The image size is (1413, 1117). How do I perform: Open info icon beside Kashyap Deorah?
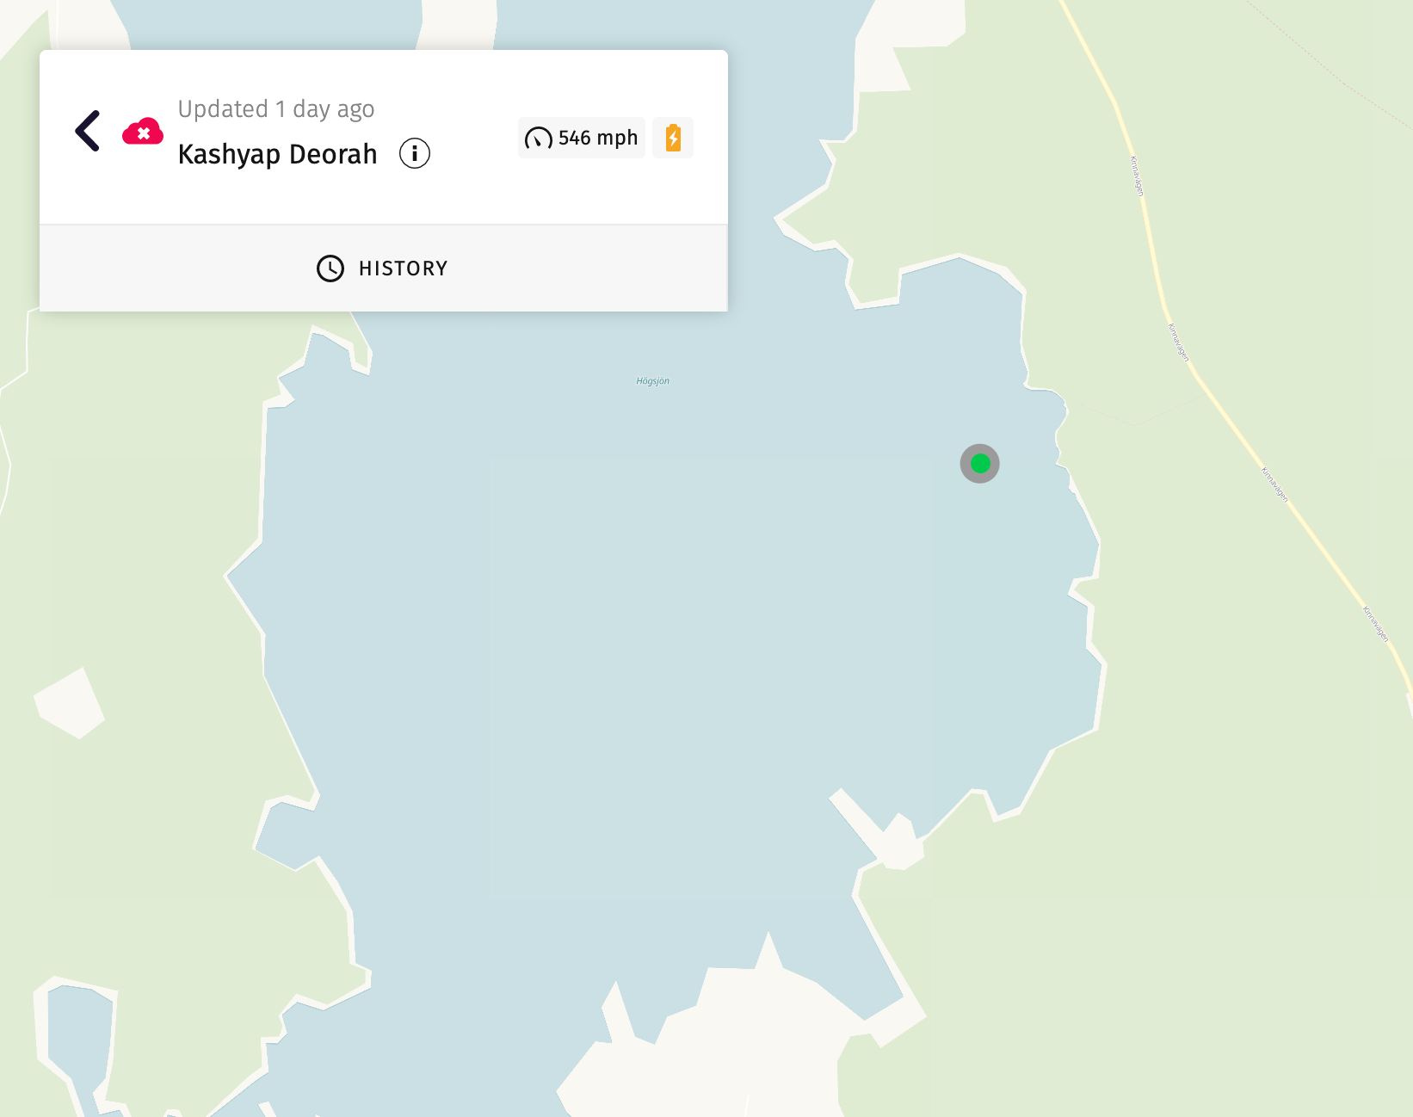pyautogui.click(x=415, y=154)
